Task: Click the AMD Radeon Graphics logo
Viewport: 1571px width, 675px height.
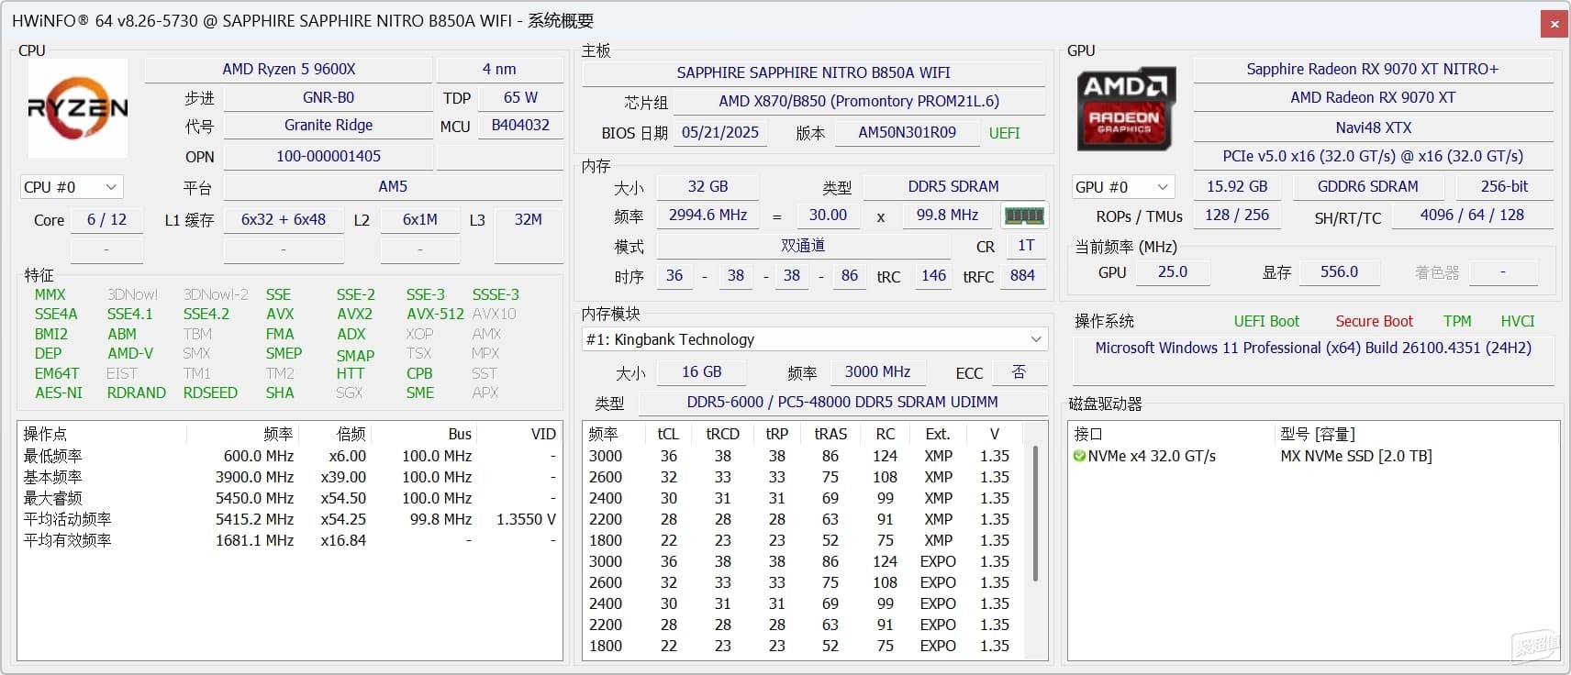Action: [x=1126, y=108]
